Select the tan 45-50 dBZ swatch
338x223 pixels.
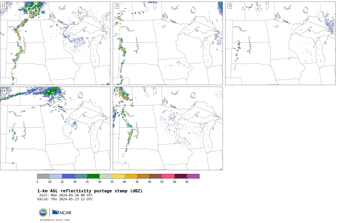(143, 176)
